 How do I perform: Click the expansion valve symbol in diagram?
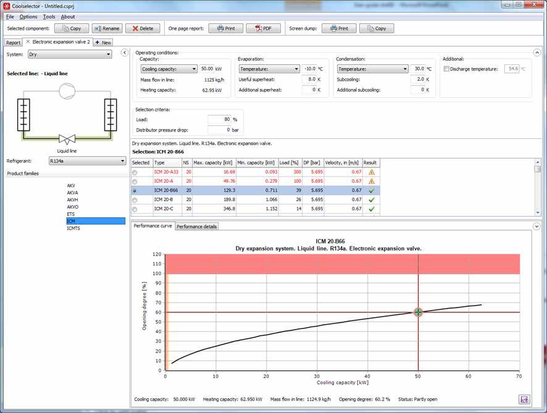click(67, 139)
